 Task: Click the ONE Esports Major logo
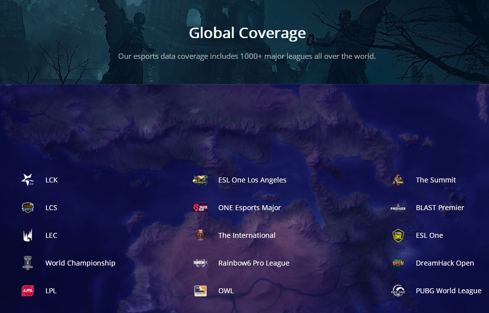click(200, 208)
